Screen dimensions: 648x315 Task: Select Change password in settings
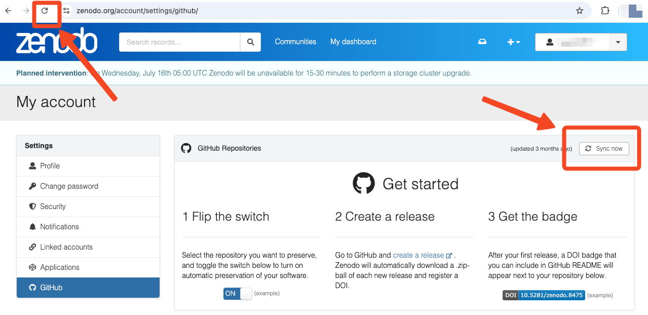coord(69,186)
